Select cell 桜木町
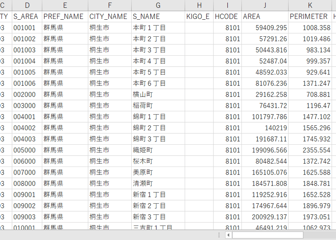 (x=158, y=161)
